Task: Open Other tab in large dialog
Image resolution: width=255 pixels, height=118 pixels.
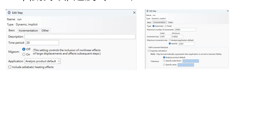Action: (x=45, y=31)
